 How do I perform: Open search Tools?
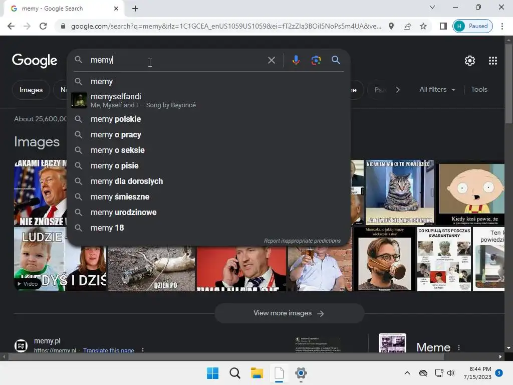[479, 89]
